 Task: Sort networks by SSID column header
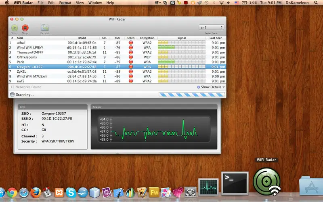click(x=40, y=38)
